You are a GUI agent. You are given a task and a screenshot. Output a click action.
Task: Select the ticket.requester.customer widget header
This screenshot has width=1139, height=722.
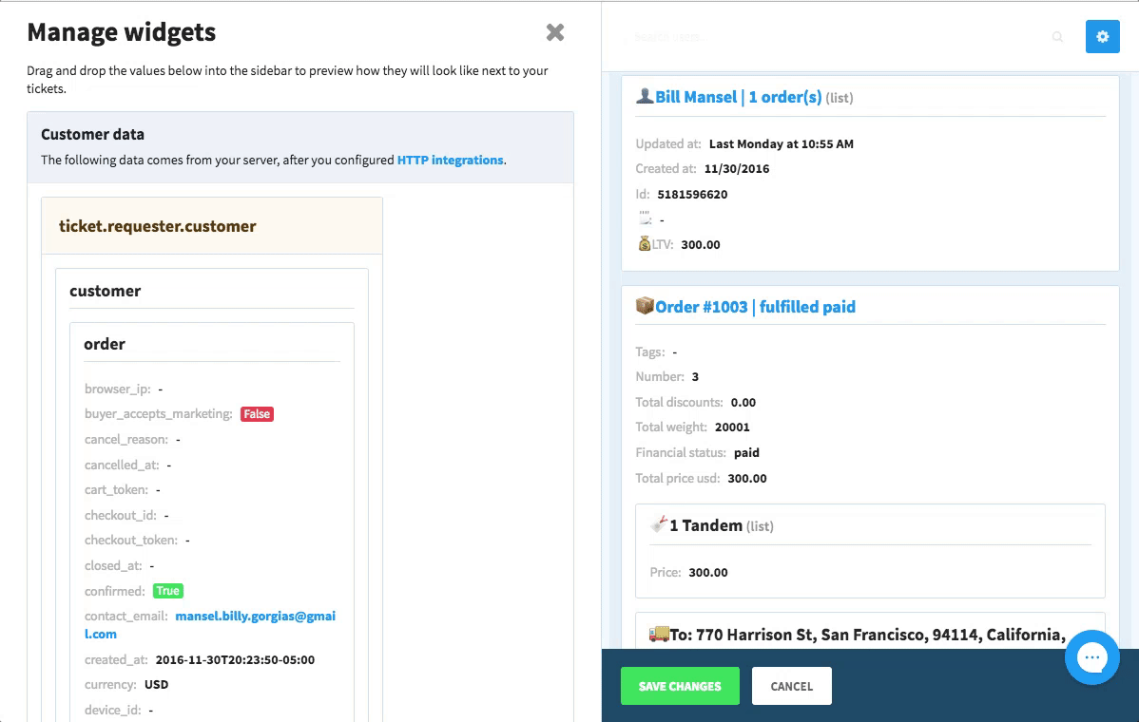point(212,226)
